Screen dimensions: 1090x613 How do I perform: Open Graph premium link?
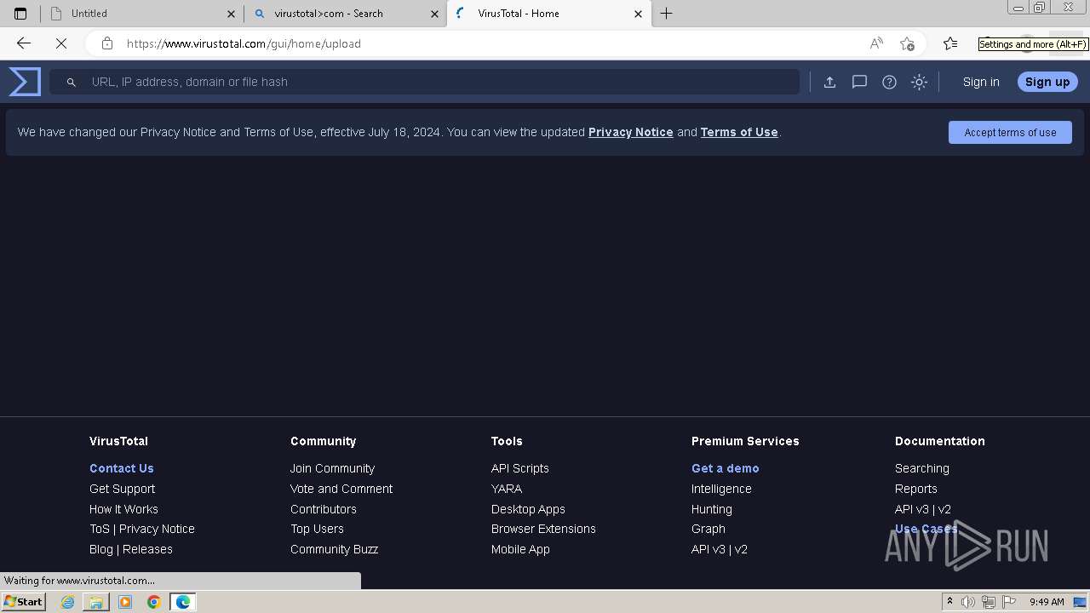click(x=708, y=529)
